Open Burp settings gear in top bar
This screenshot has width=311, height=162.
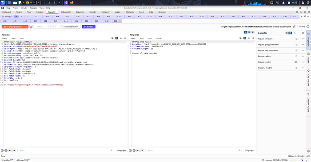(x=309, y=12)
